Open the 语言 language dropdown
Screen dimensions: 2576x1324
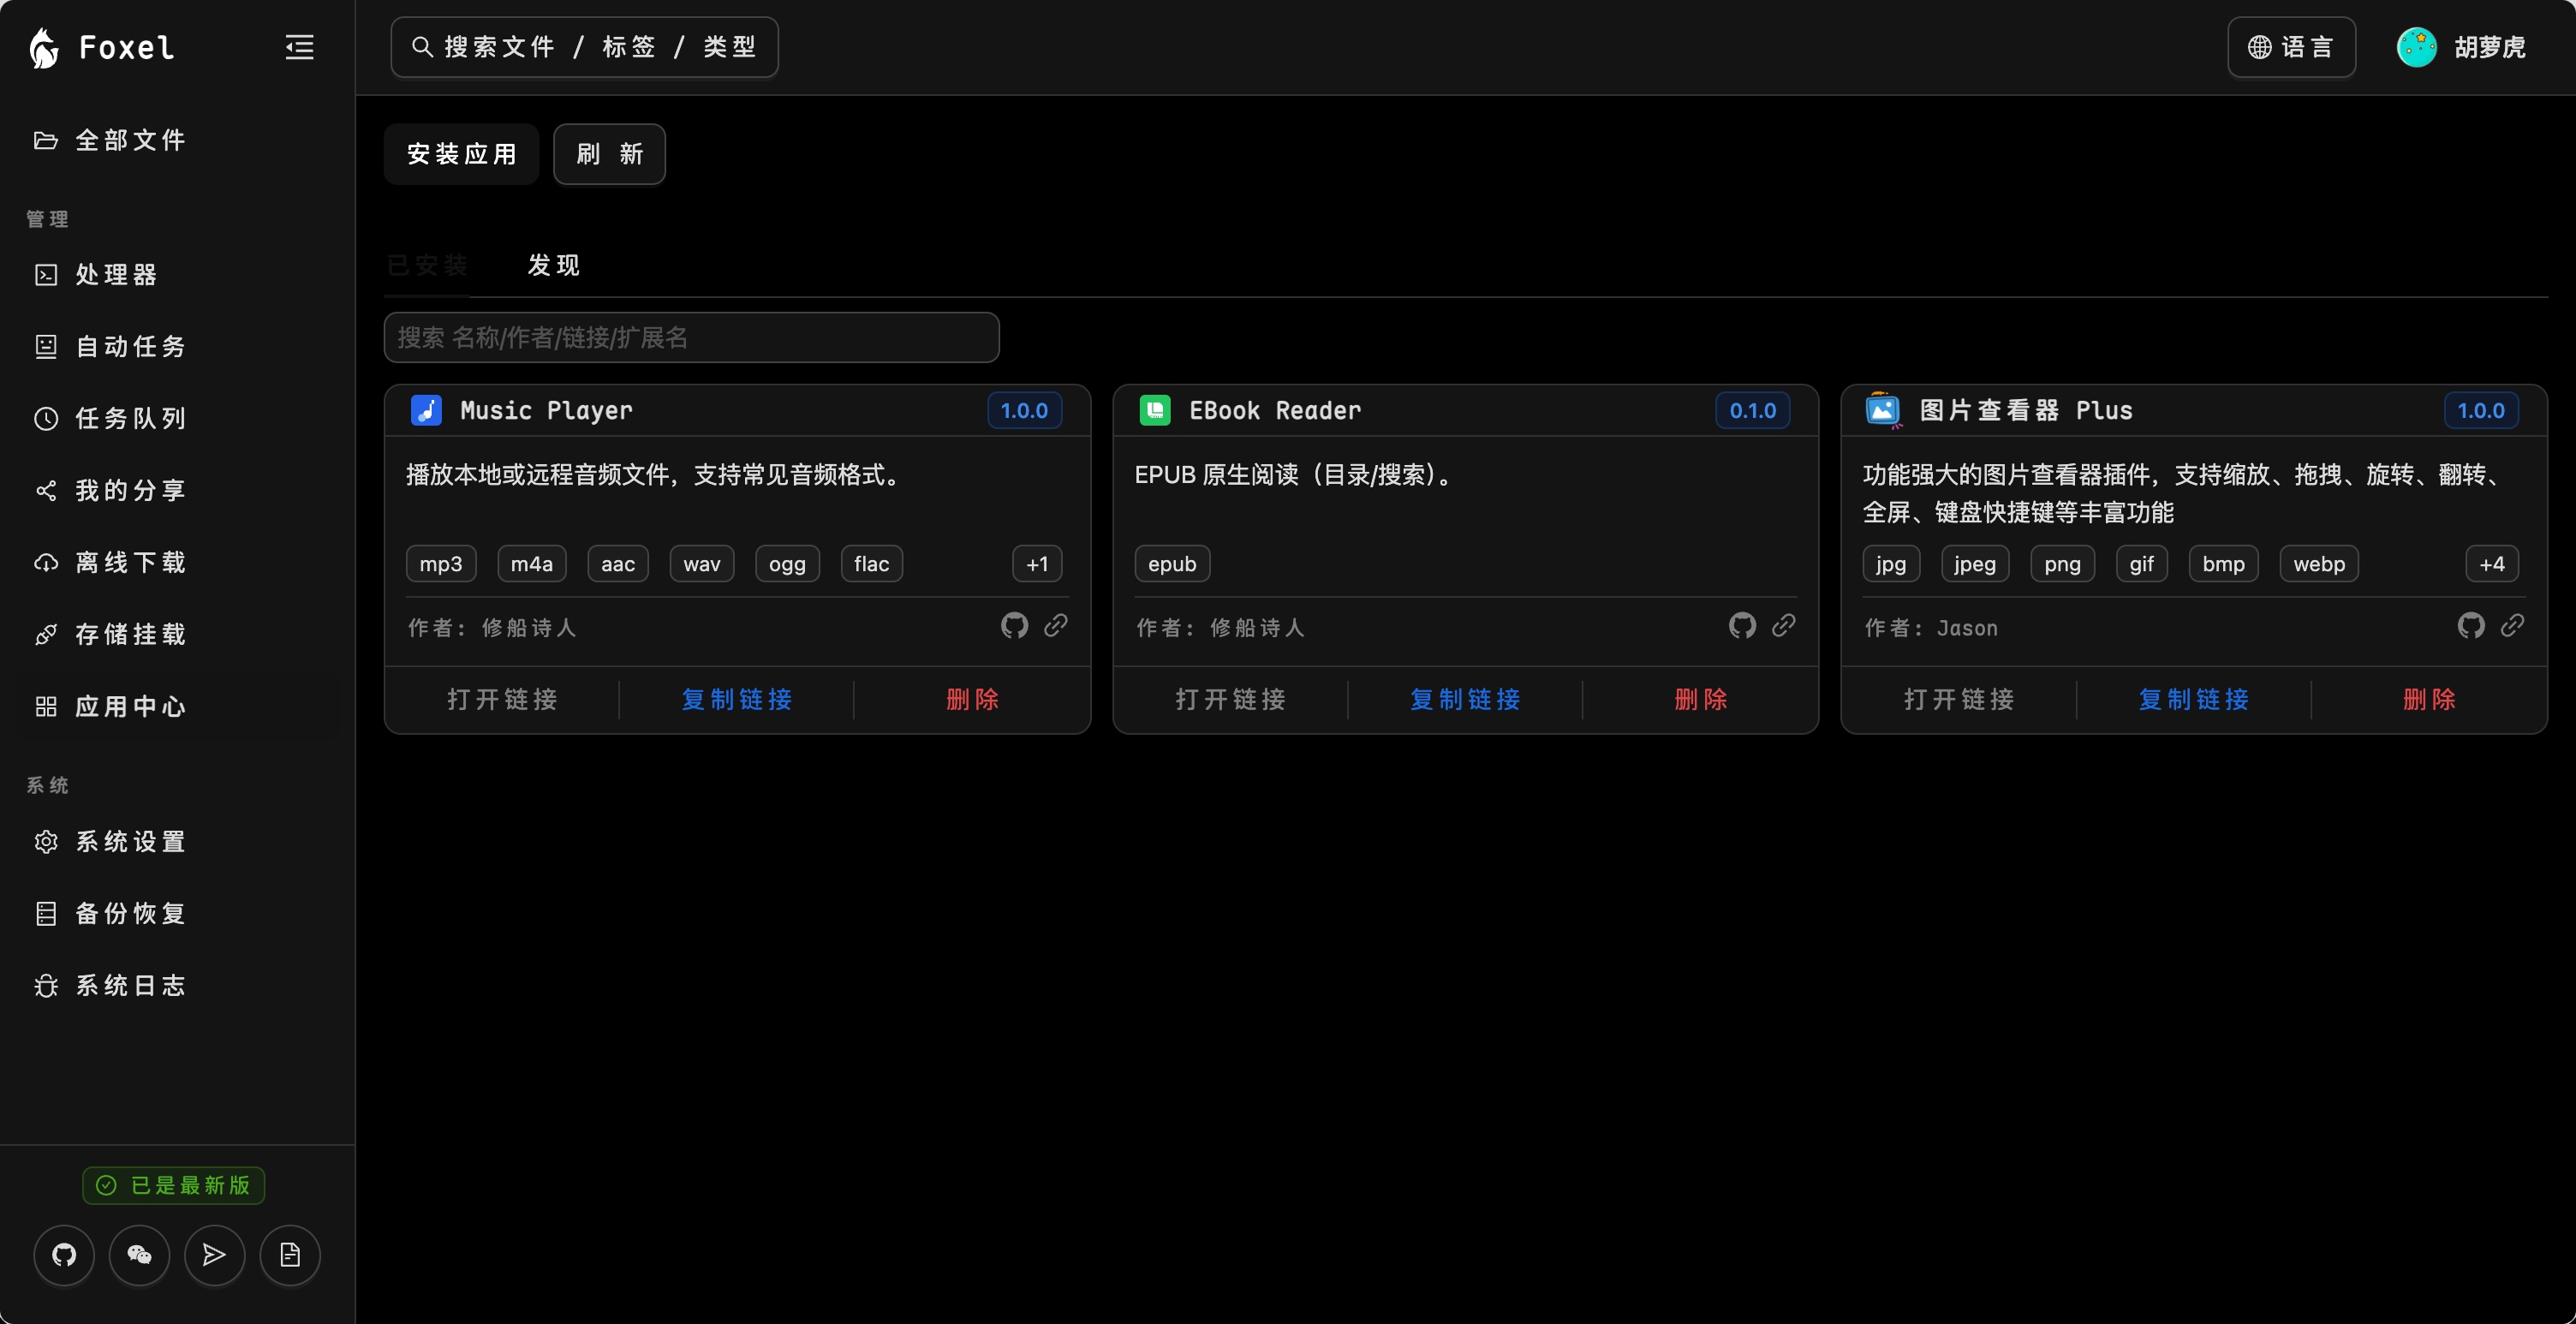2291,47
